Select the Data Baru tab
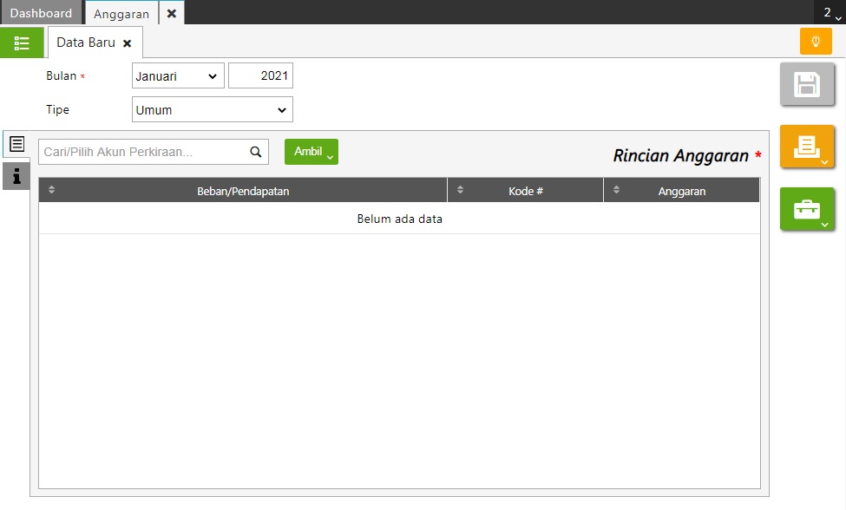846x510 pixels. point(85,42)
